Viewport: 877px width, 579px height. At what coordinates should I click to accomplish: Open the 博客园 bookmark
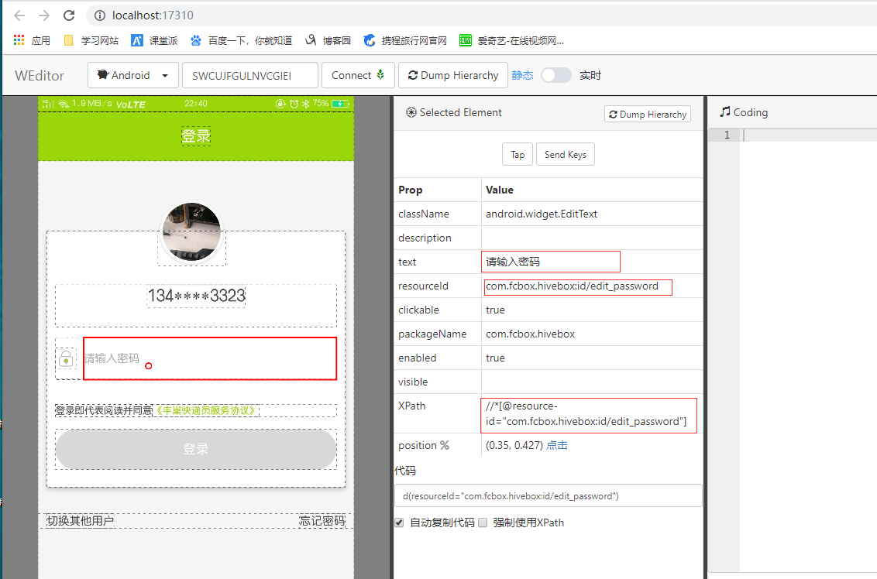click(x=328, y=40)
